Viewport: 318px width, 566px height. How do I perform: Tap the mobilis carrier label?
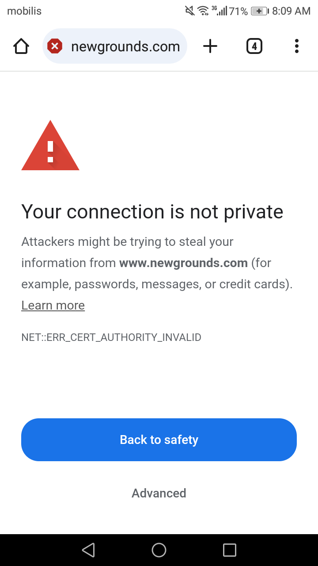[24, 11]
